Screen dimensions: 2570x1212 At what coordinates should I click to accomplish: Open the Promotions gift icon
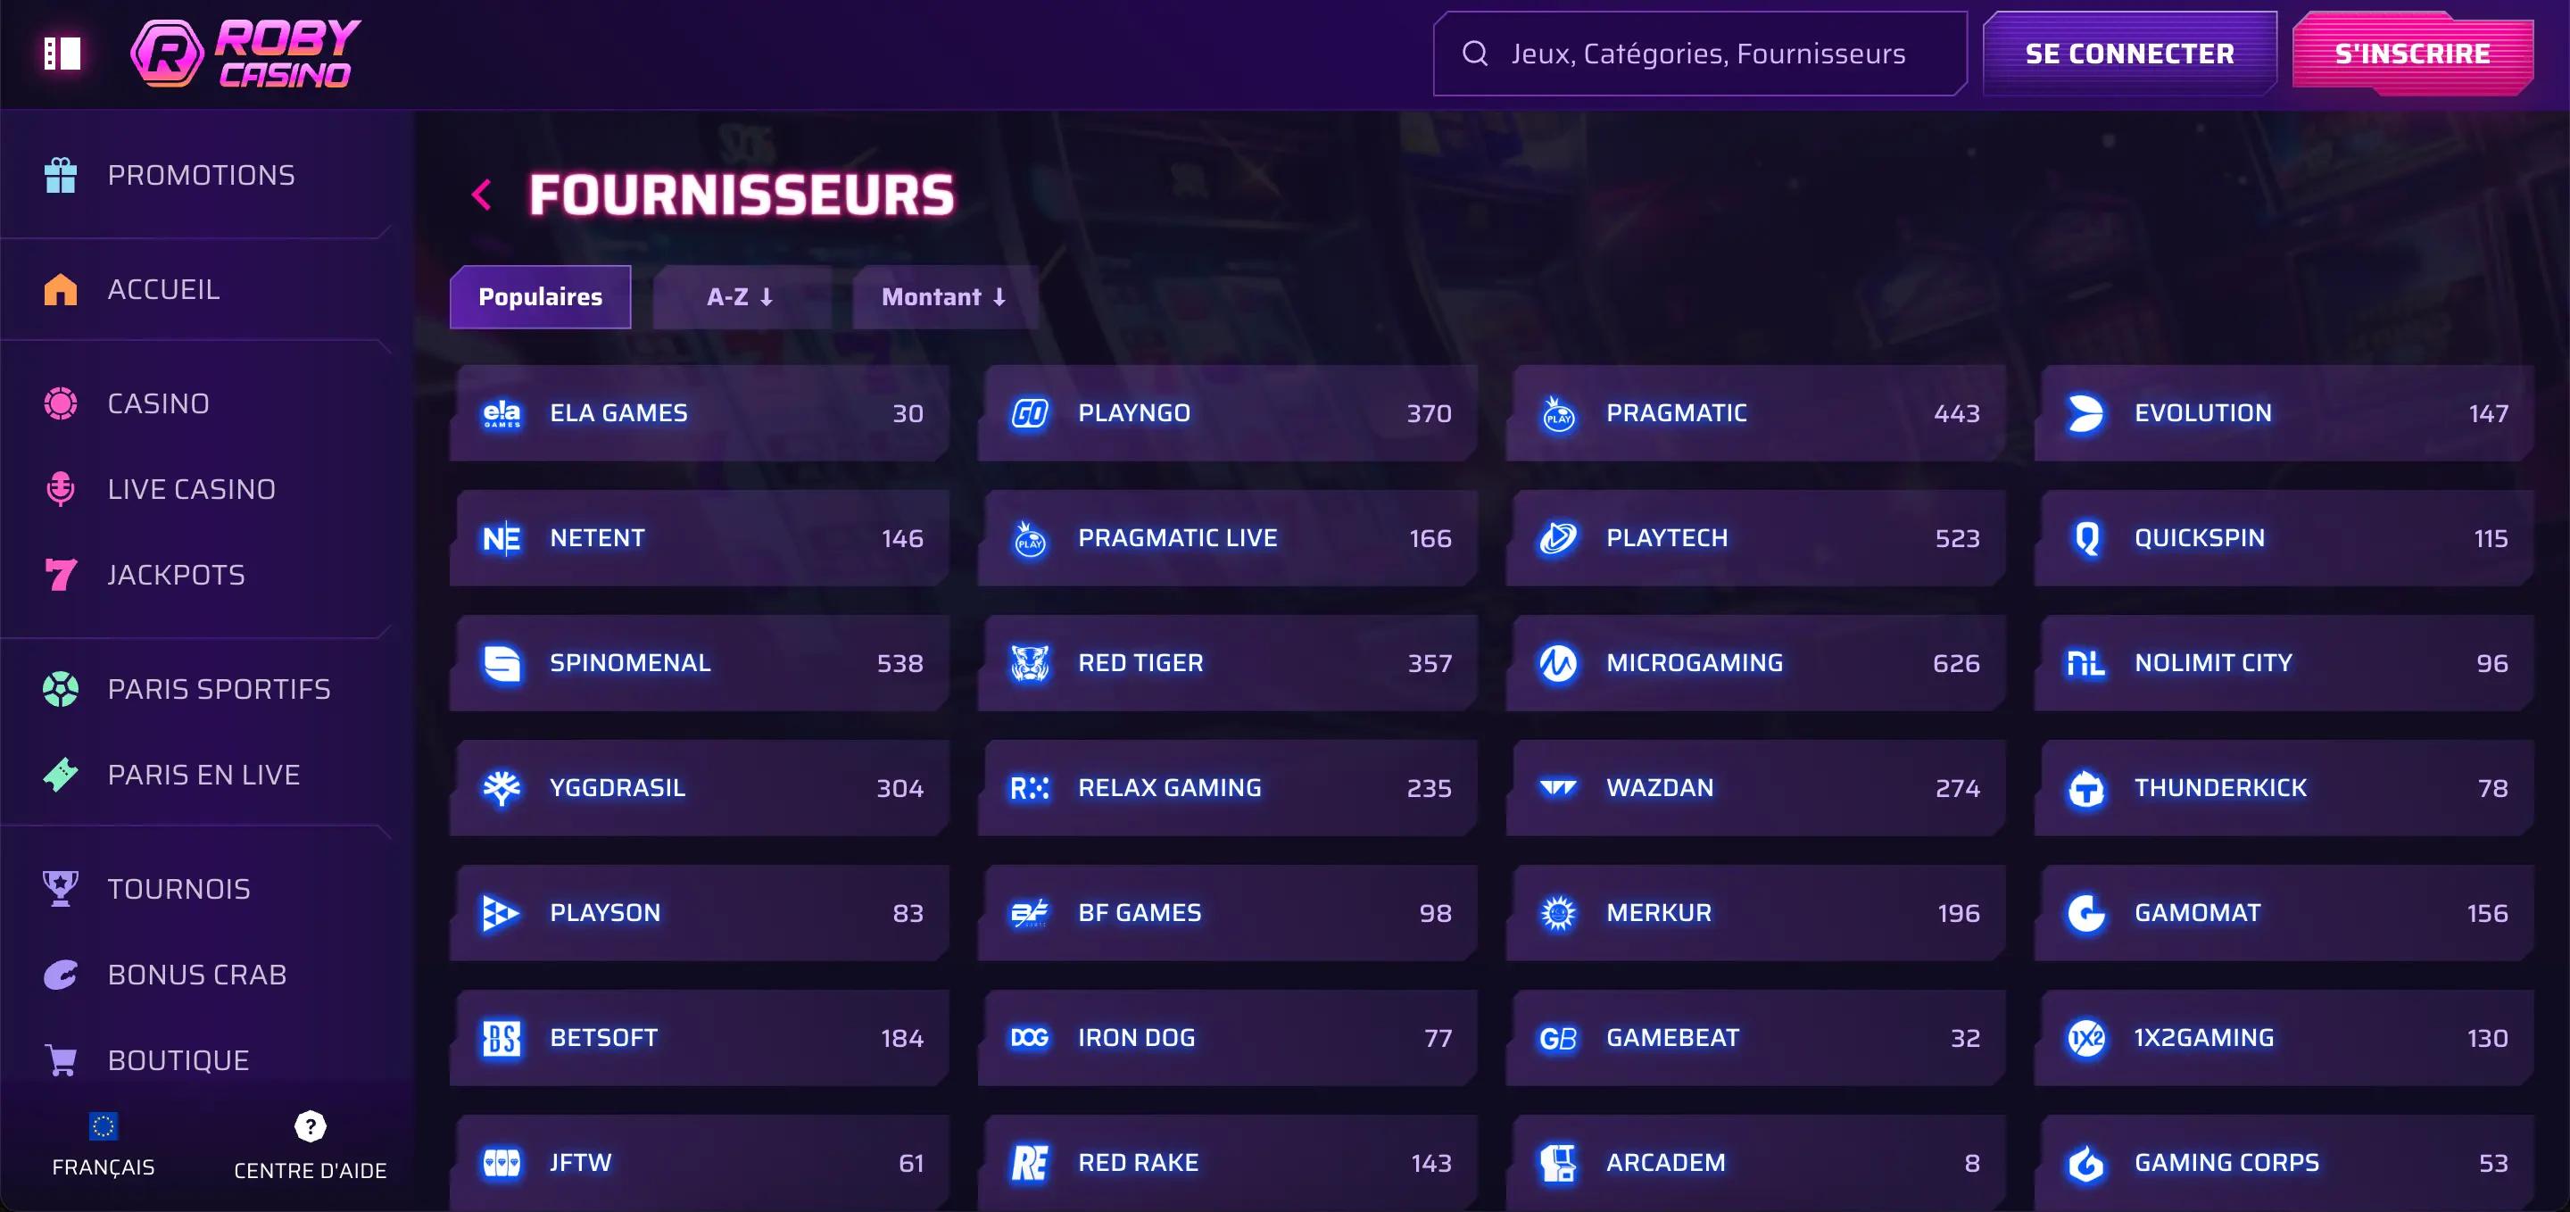tap(61, 176)
